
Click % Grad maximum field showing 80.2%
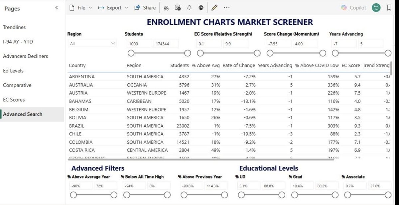(327, 186)
